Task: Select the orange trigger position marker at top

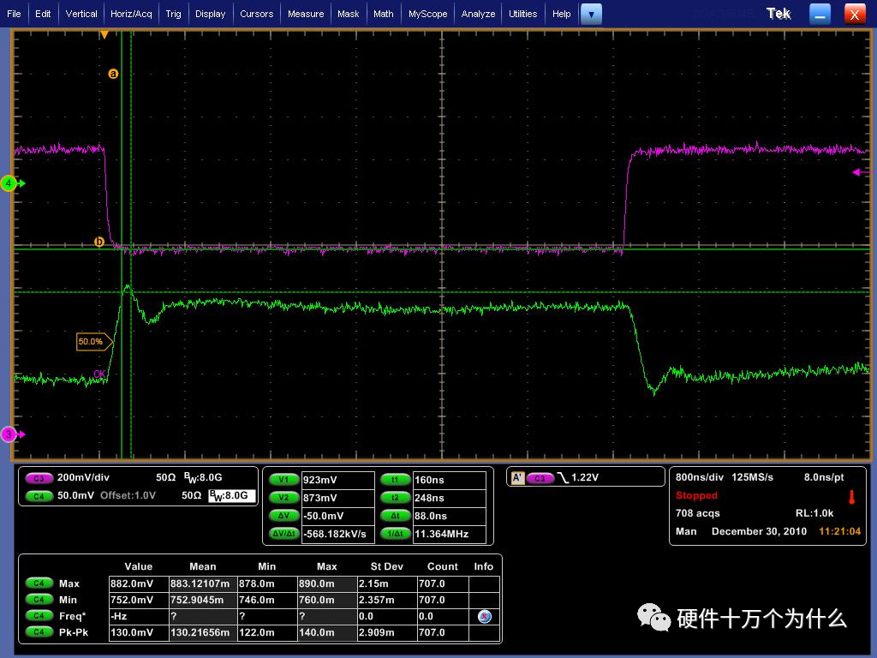Action: click(104, 35)
